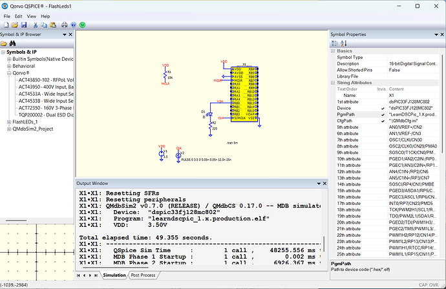Open Symbol & IP Browser panel dropdown arrow

[x=65, y=34]
